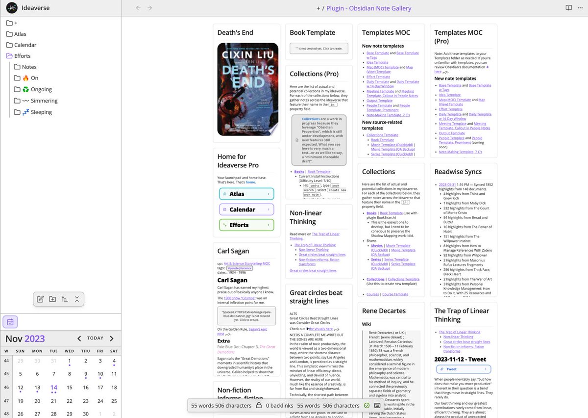This screenshot has height=418, width=588.
Task: Click keyboard icon in status bar
Action: click(x=377, y=406)
